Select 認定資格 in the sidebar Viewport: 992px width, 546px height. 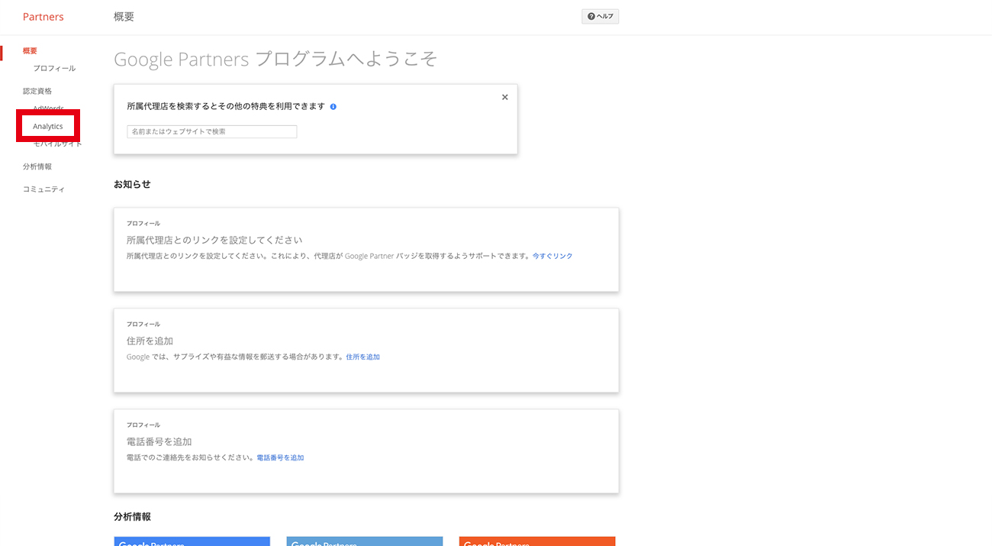coord(37,91)
